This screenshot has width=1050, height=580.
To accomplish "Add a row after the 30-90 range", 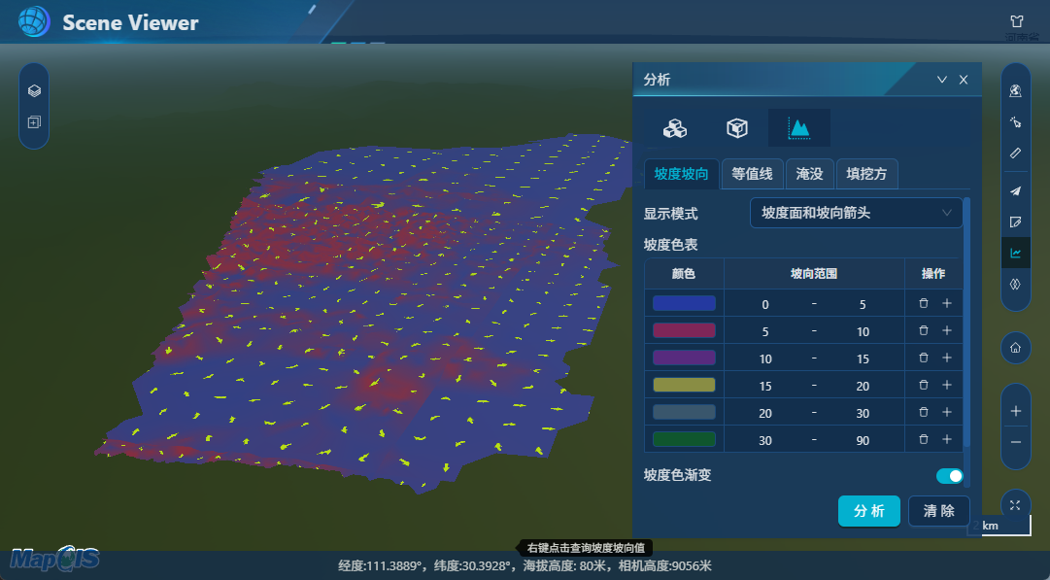I will [x=947, y=440].
